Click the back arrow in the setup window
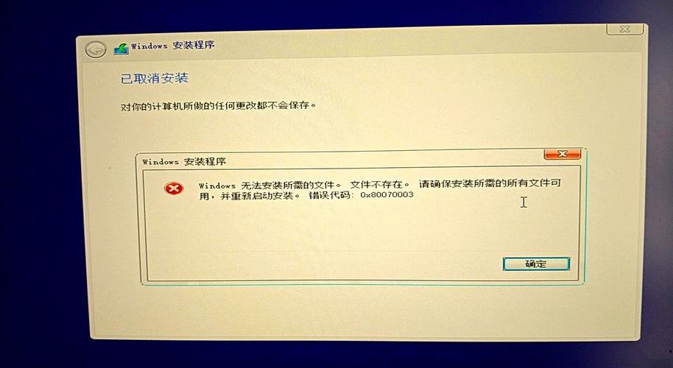This screenshot has height=368, width=673. point(95,50)
